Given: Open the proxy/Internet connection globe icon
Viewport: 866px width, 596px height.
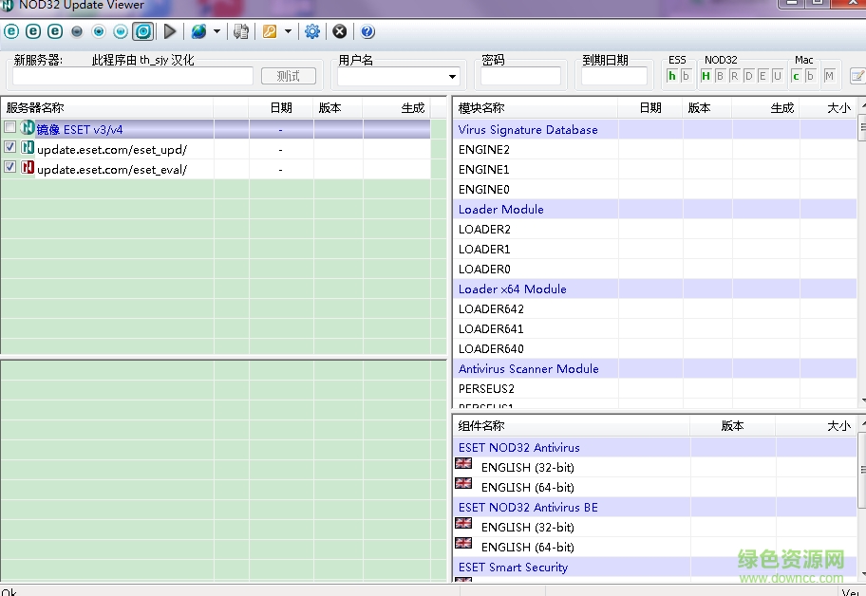Looking at the screenshot, I should coord(198,31).
